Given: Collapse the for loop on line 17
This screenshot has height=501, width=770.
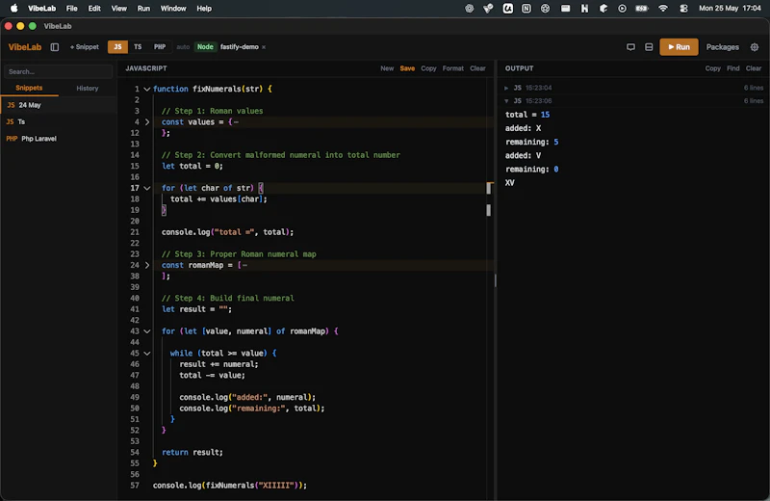Looking at the screenshot, I should tap(147, 188).
